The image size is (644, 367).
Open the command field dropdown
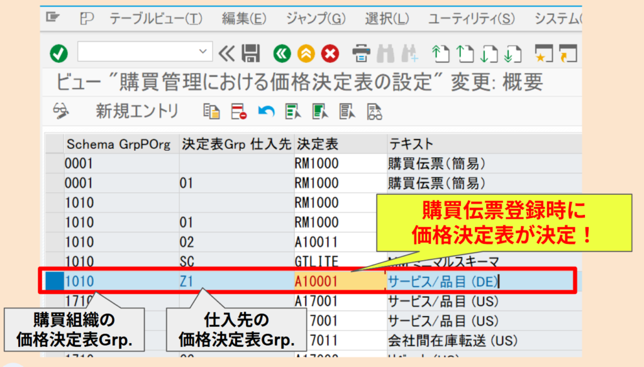pyautogui.click(x=203, y=52)
